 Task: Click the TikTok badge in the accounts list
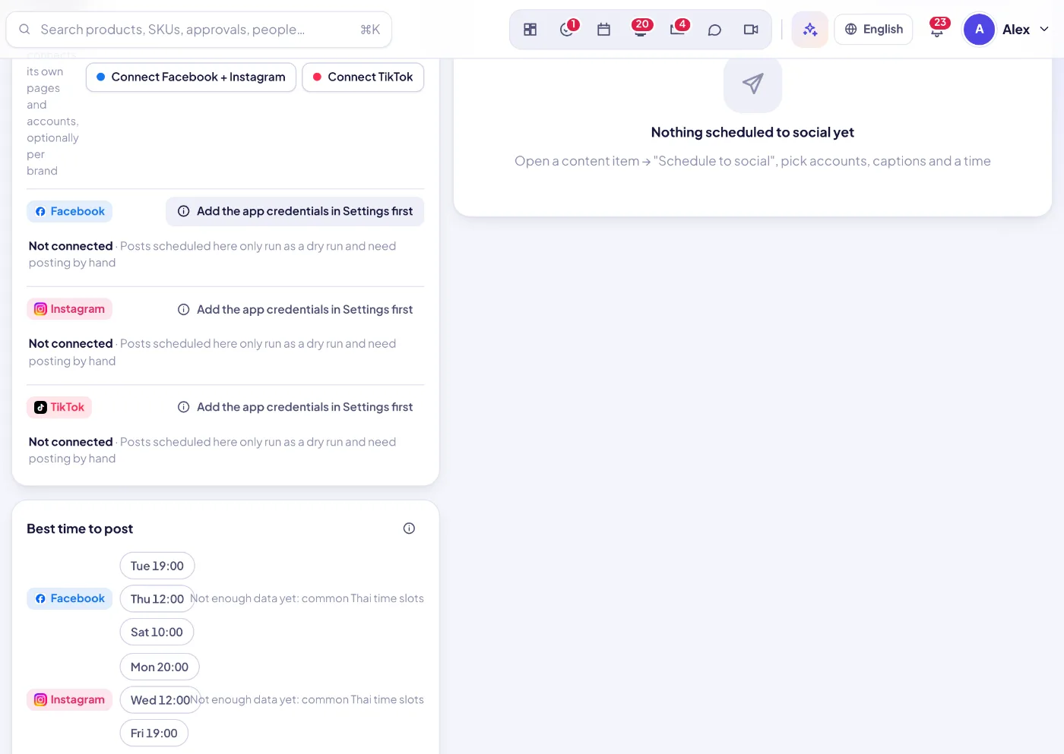(x=59, y=408)
